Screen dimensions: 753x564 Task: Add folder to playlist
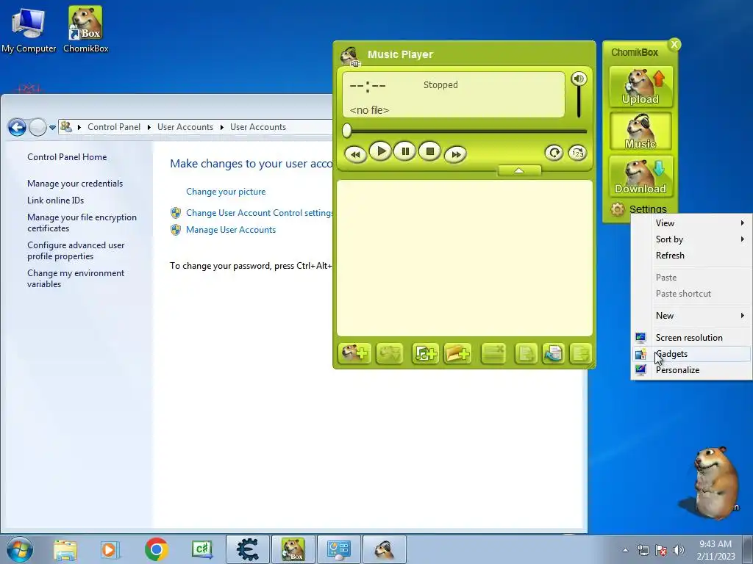pyautogui.click(x=457, y=353)
